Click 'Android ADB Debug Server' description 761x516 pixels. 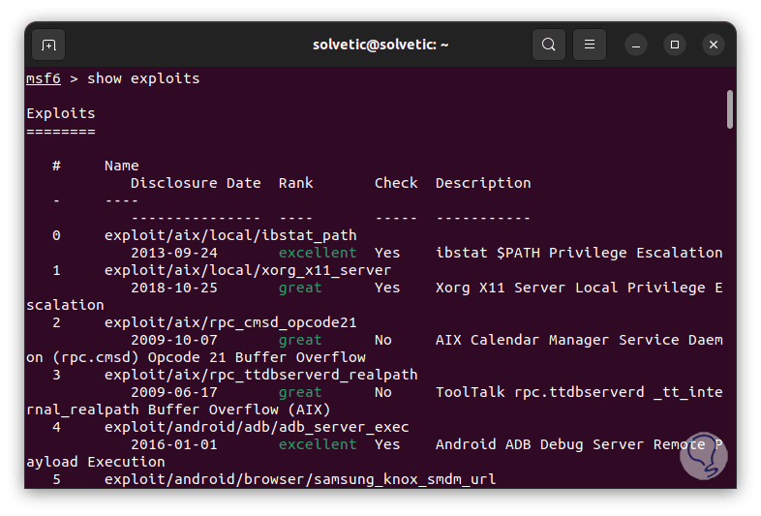click(x=539, y=445)
